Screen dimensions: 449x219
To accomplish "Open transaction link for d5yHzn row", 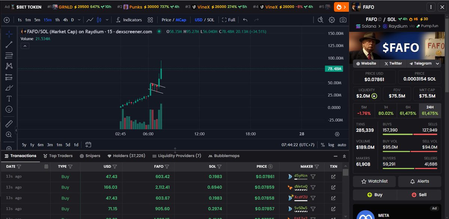I will click(333, 177).
